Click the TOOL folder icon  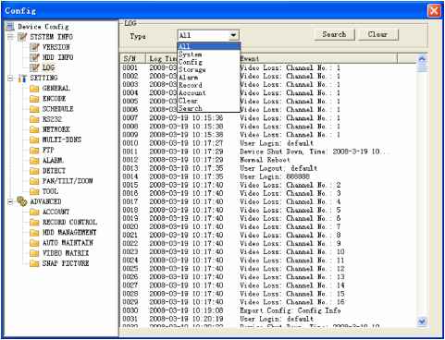34,191
